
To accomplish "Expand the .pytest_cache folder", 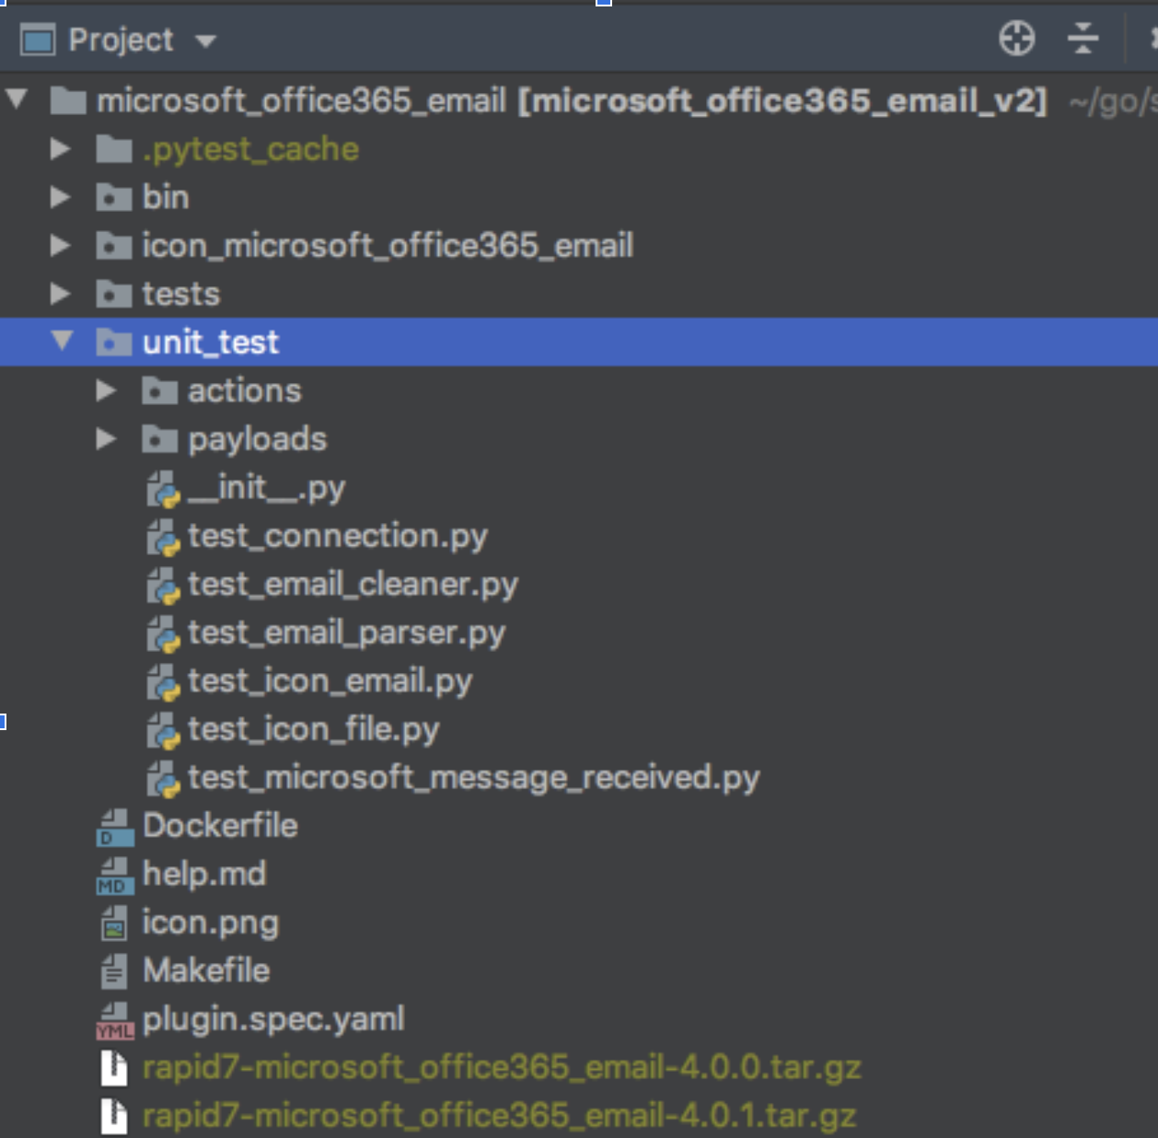I will [x=61, y=148].
